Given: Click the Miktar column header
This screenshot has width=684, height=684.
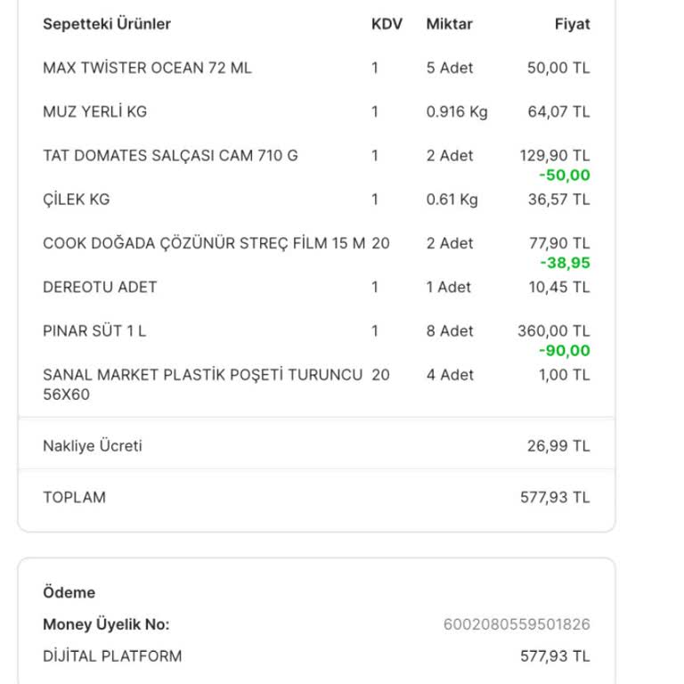Looking at the screenshot, I should click(449, 24).
